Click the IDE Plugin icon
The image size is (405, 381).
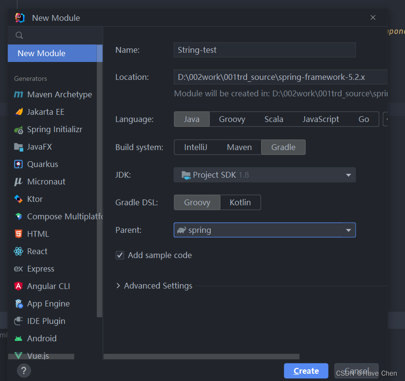(18, 321)
